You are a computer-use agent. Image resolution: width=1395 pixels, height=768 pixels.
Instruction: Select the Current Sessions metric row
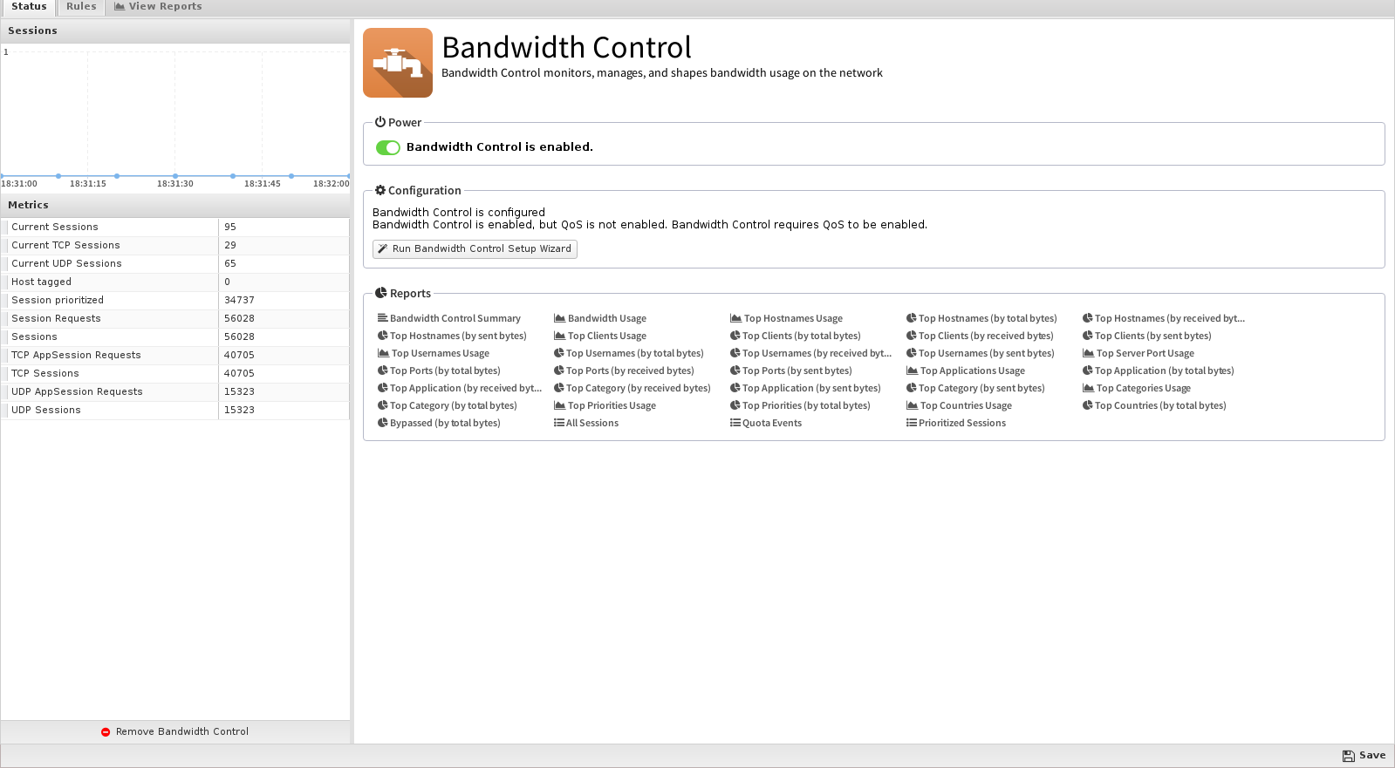(x=174, y=227)
